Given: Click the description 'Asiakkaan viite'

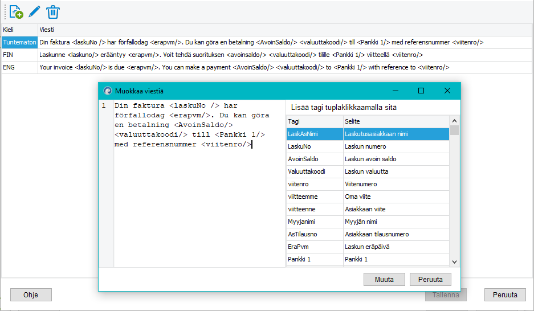Looking at the screenshot, I should [396, 209].
